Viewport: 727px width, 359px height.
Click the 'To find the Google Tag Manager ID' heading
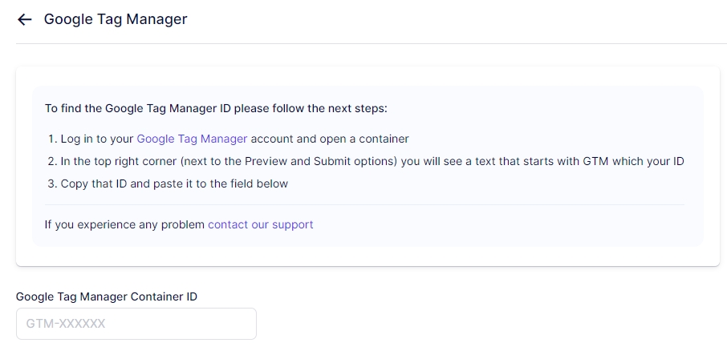click(x=216, y=108)
